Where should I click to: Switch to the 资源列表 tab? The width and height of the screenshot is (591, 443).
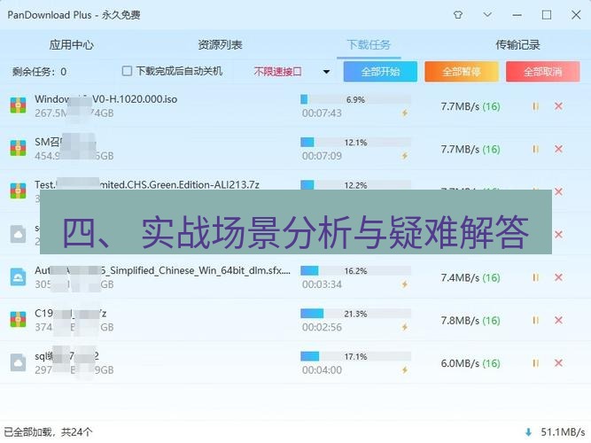[220, 45]
